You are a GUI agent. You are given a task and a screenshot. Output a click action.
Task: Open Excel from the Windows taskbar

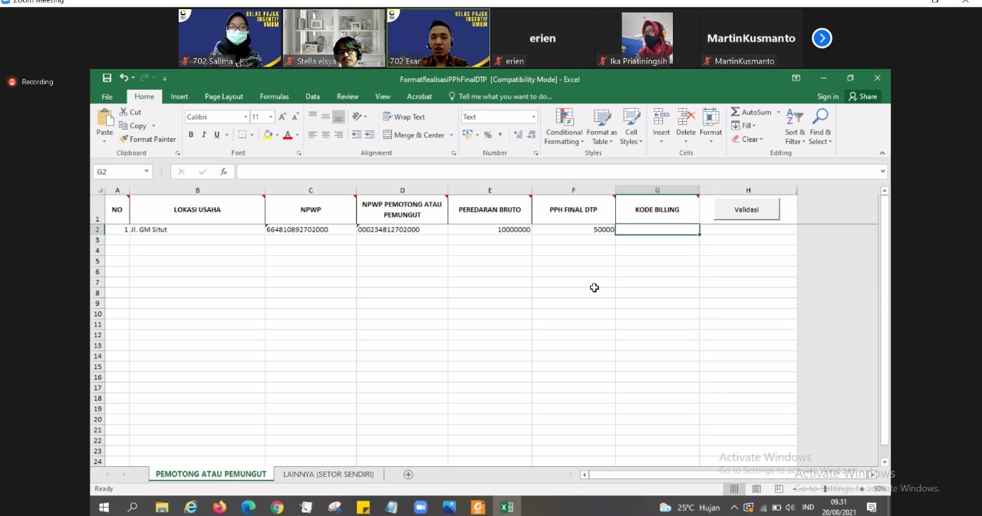pyautogui.click(x=506, y=508)
